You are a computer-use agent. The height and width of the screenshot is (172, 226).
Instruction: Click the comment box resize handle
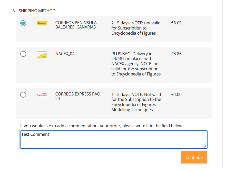point(204,146)
